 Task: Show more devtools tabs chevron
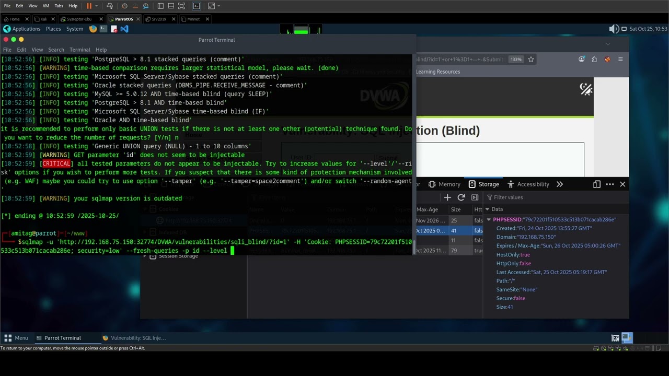pos(560,184)
